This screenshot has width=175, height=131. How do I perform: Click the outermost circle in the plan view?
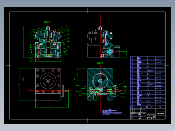click(x=48, y=81)
